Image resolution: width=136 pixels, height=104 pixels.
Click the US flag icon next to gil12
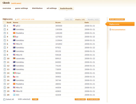14,26
